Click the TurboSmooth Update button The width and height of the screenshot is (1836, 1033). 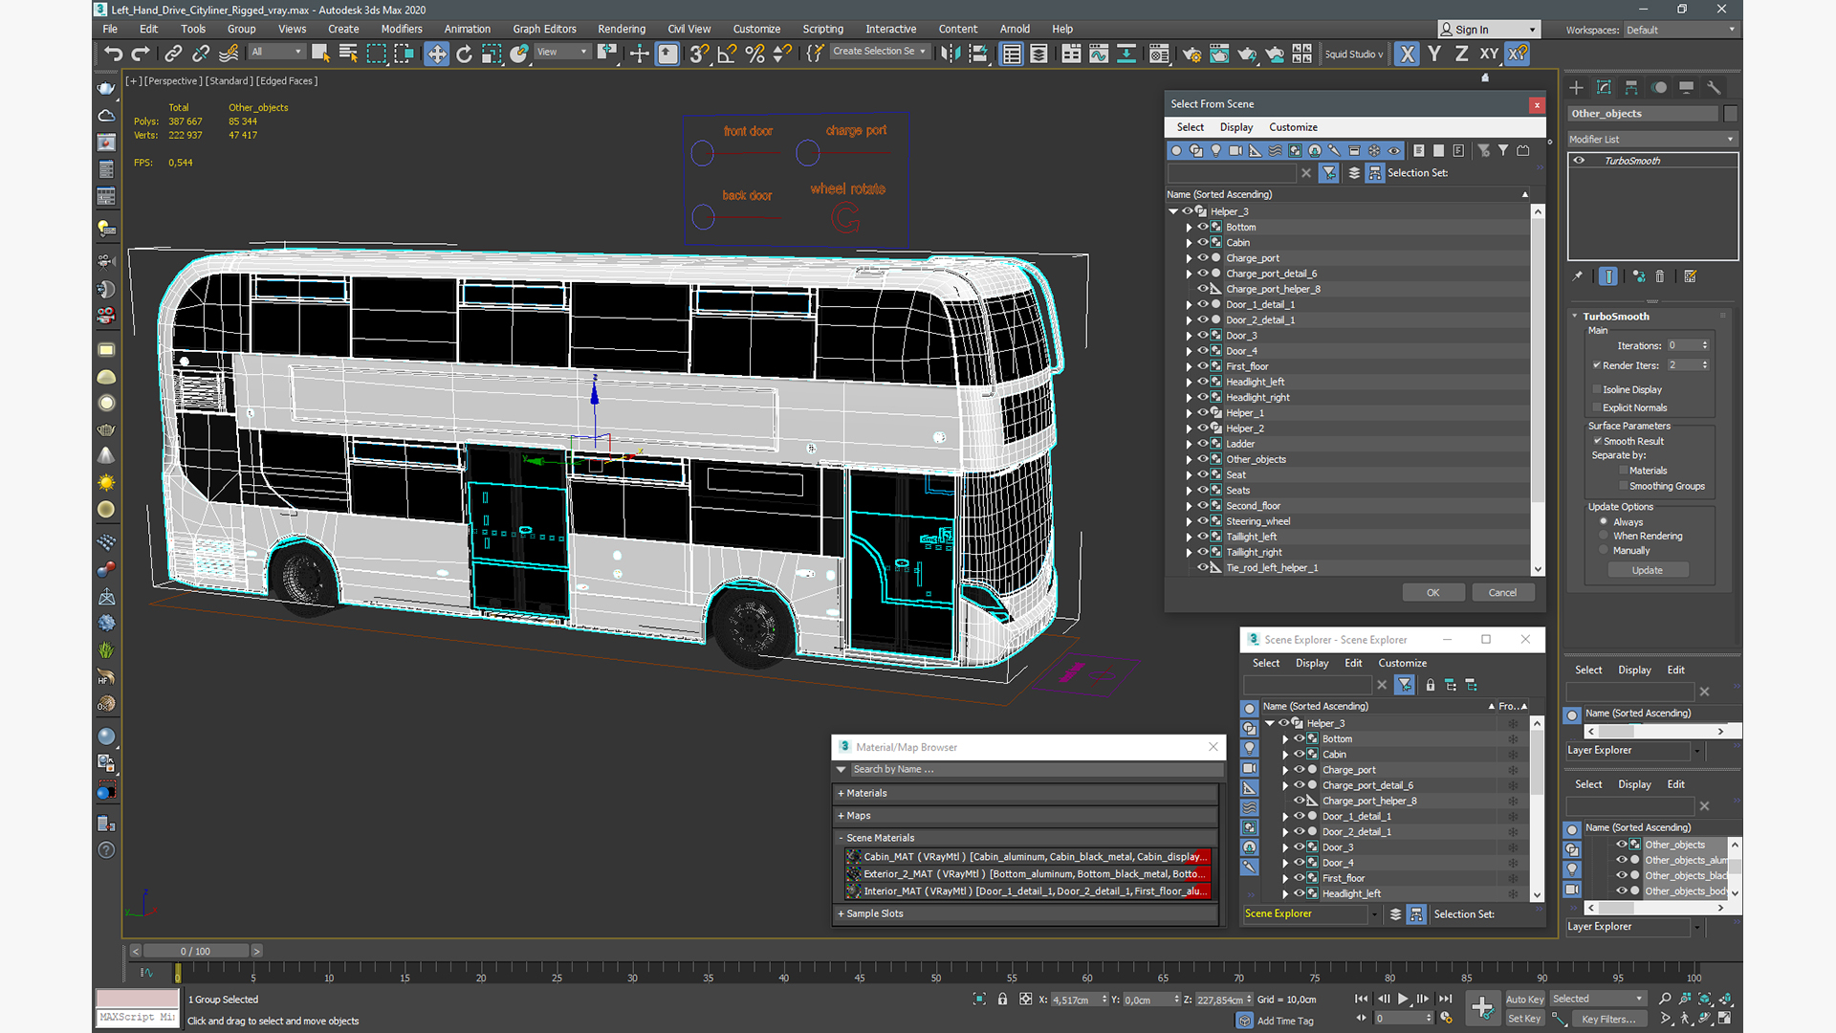[x=1647, y=570]
